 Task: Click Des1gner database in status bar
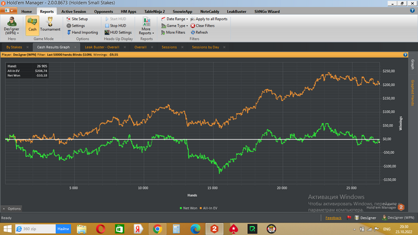pyautogui.click(x=365, y=218)
